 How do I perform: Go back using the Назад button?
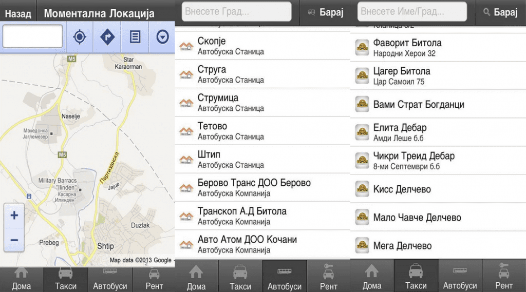click(x=18, y=14)
